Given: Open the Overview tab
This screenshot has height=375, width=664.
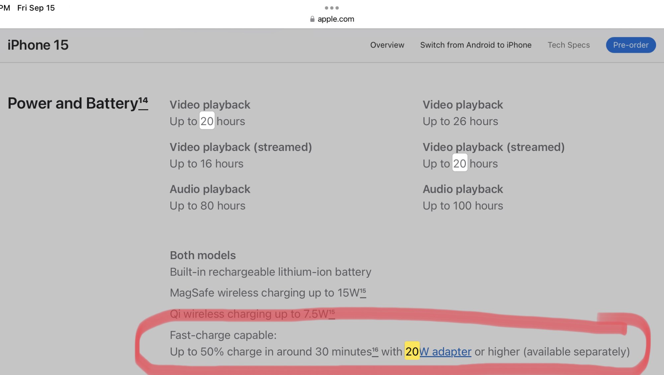Looking at the screenshot, I should pyautogui.click(x=387, y=45).
